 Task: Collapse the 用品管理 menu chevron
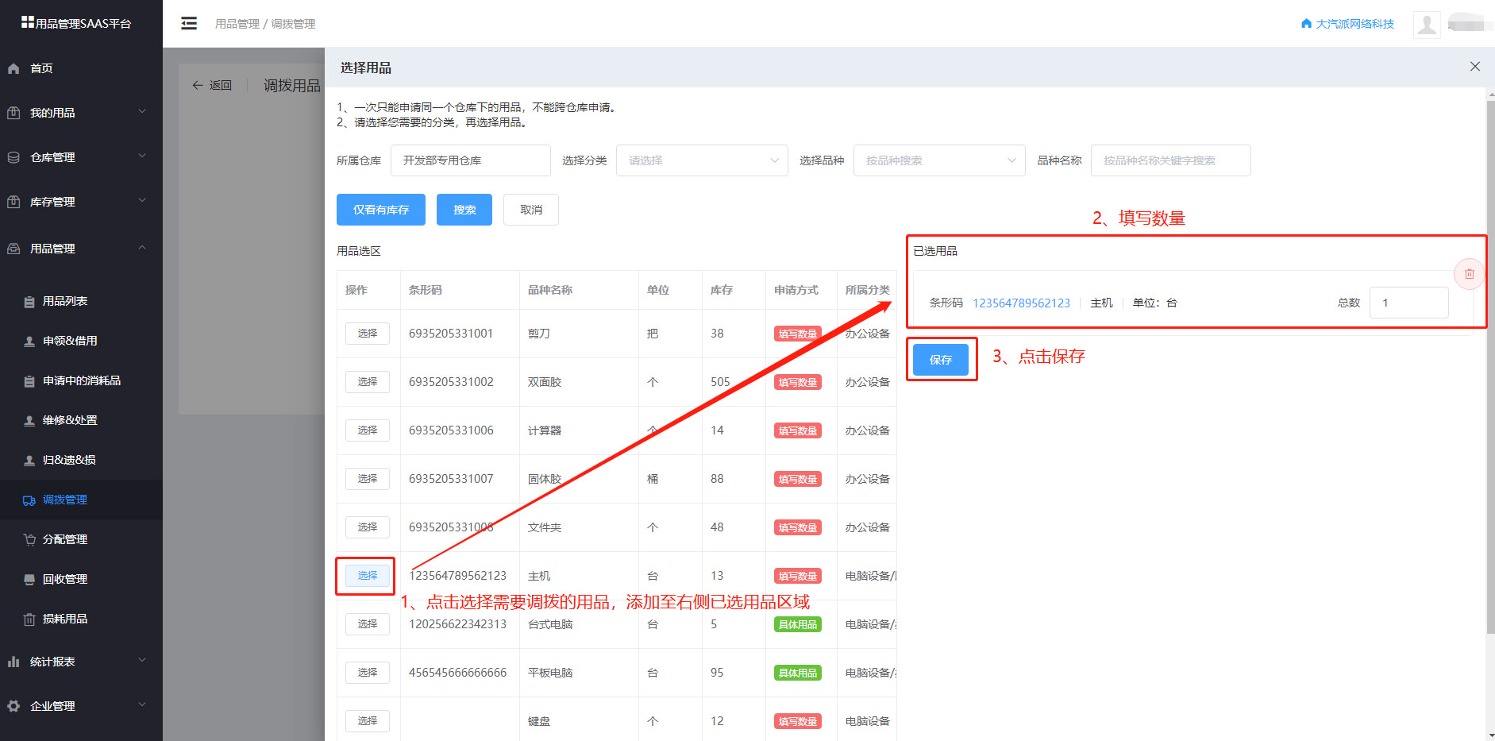click(142, 248)
